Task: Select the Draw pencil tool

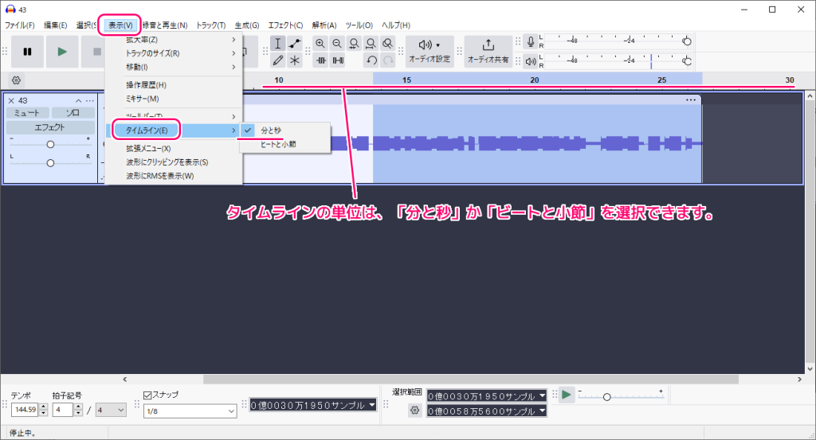Action: pos(277,60)
